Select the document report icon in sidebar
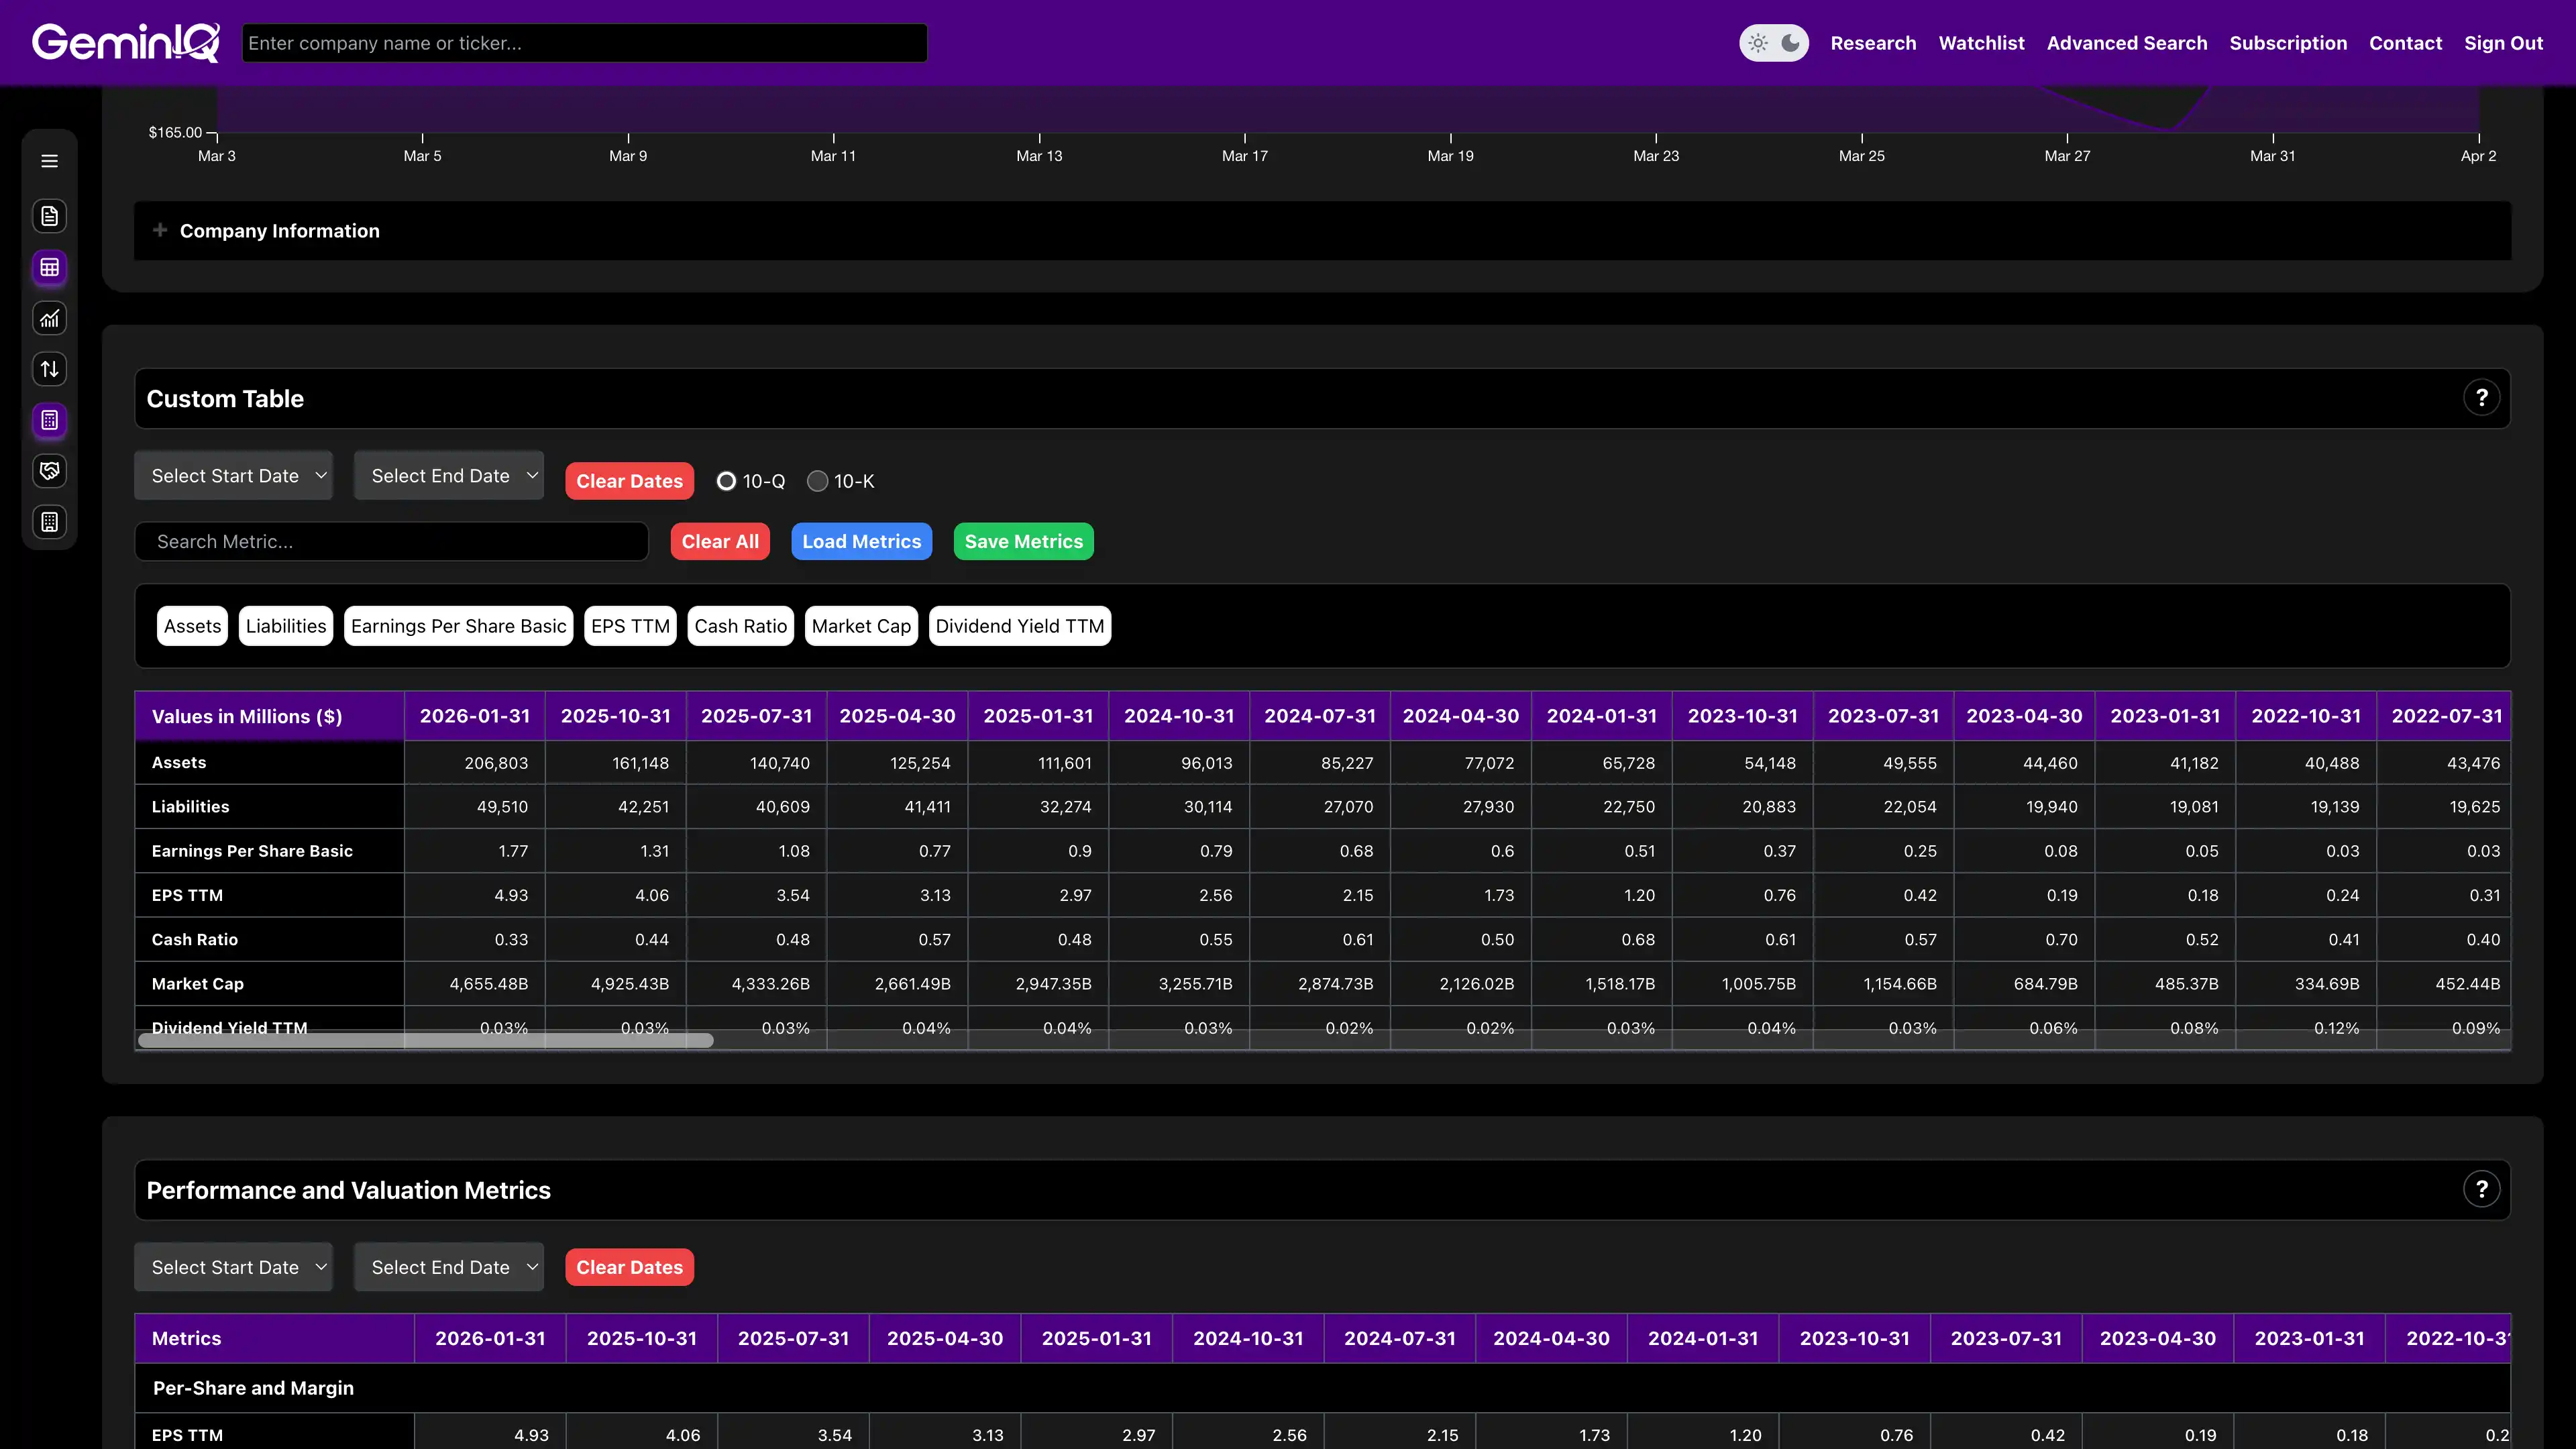 (x=49, y=216)
